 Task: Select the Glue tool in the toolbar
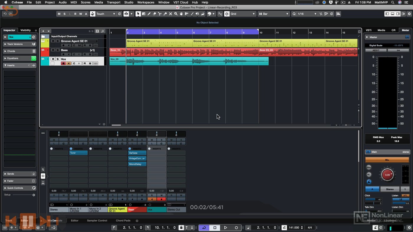click(x=165, y=14)
